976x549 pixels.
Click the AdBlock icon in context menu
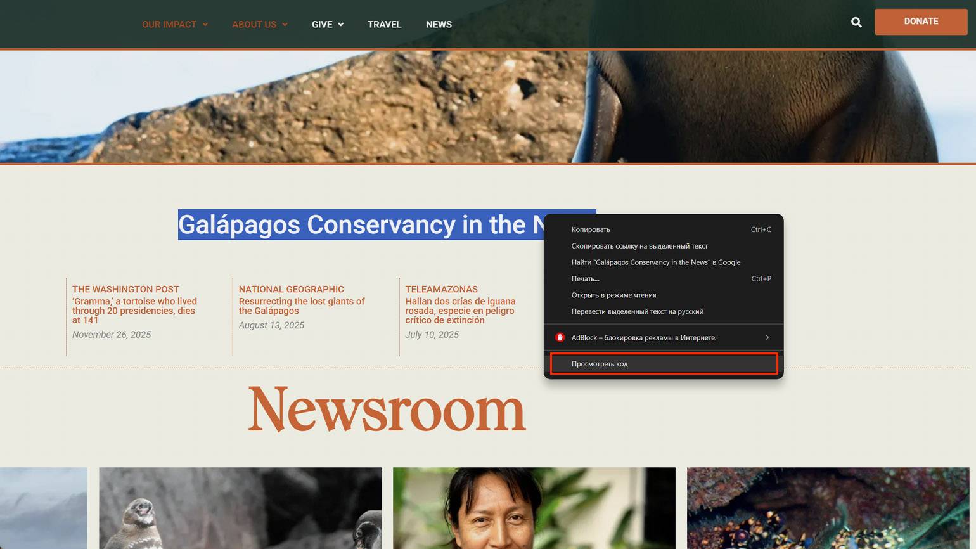pos(560,337)
